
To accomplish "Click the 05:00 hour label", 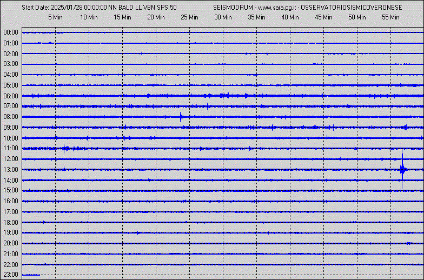I will [x=11, y=85].
